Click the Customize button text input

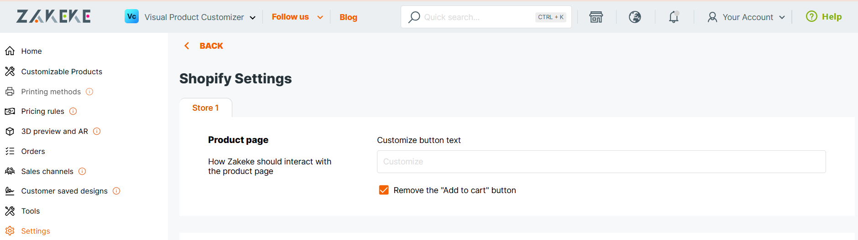click(601, 162)
